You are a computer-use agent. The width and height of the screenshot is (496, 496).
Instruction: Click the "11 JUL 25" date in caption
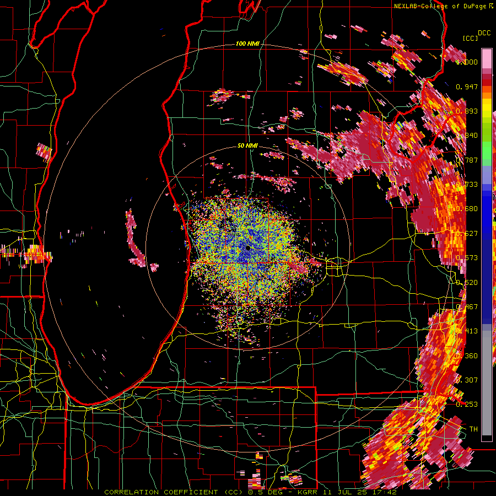[x=346, y=492]
